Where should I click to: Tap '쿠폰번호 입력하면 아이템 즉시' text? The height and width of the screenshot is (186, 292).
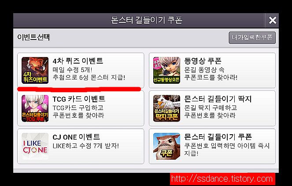[227, 146]
